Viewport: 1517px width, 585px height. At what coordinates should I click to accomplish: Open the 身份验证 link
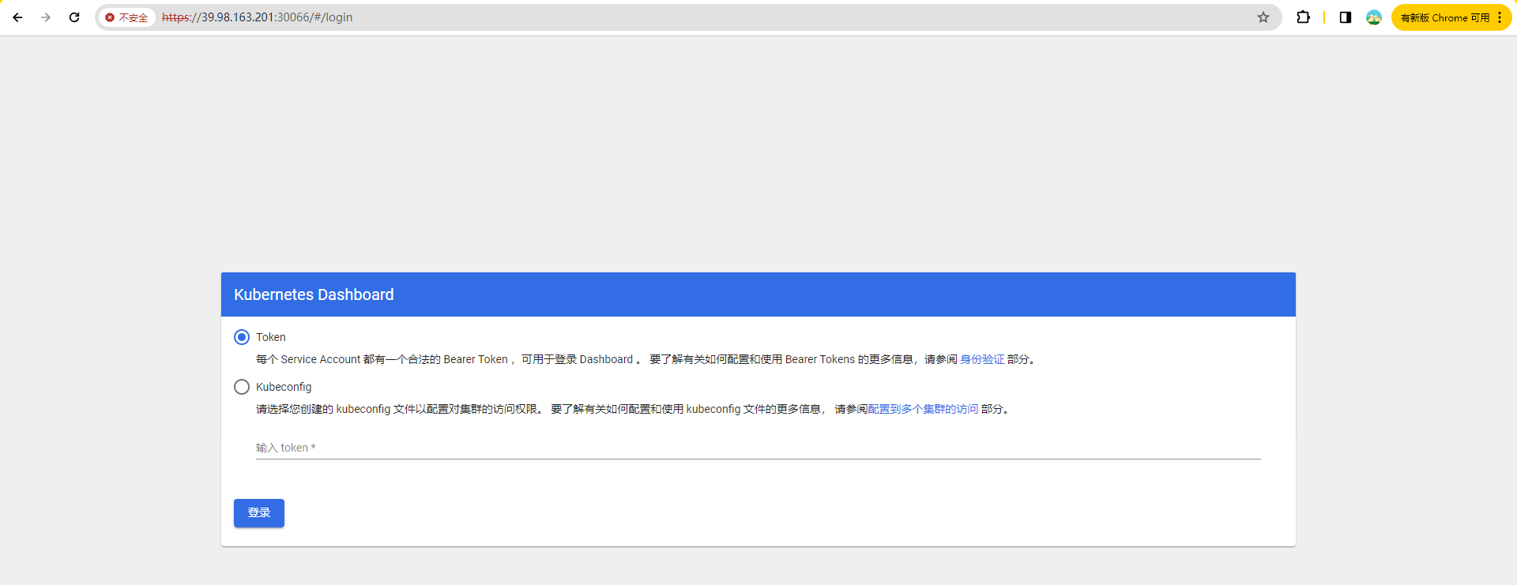[982, 359]
